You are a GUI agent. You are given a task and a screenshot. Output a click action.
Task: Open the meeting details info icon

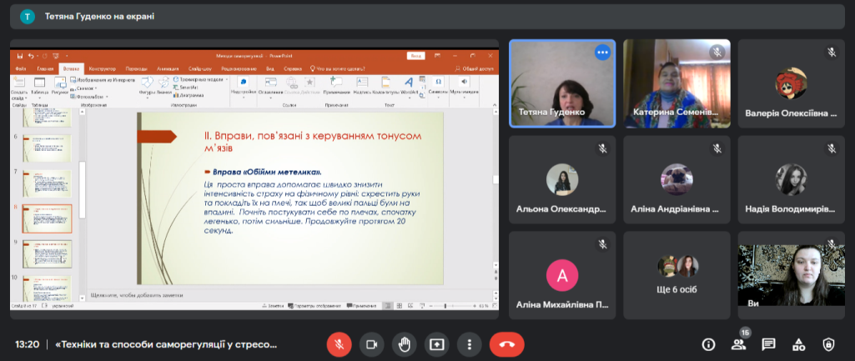click(x=708, y=343)
